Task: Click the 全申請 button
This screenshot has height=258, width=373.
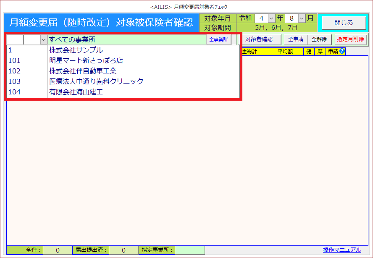Action: click(x=296, y=39)
